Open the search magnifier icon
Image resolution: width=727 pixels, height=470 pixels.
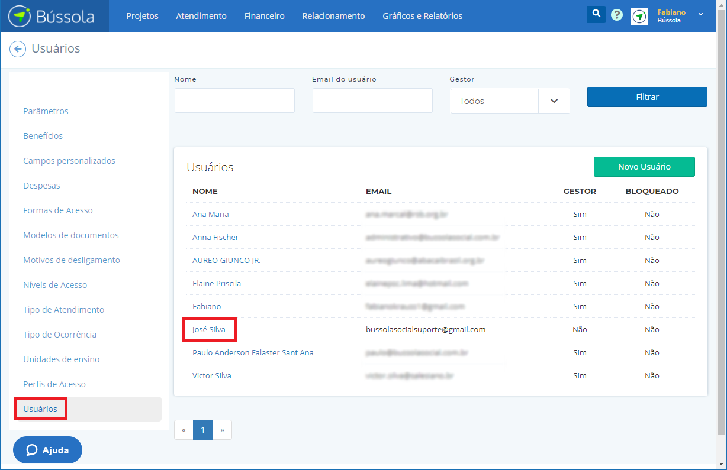pos(596,14)
